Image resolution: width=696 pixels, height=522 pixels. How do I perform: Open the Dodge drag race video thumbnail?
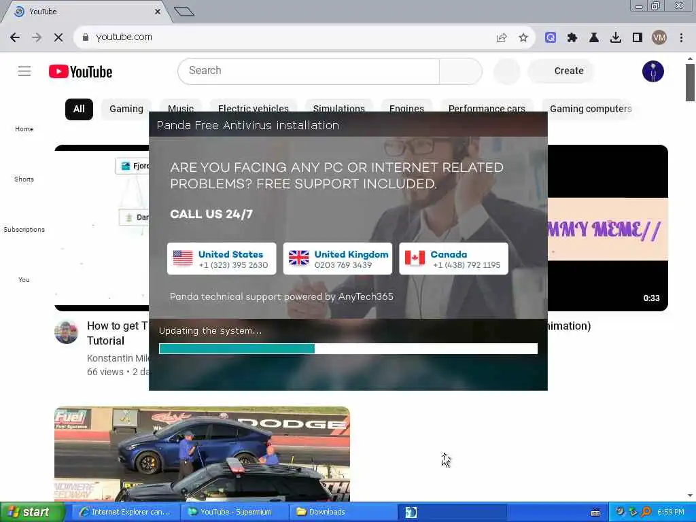202,454
